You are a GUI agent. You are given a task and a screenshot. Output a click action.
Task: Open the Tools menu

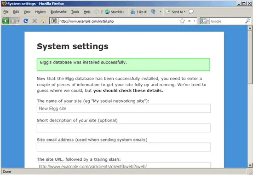(x=75, y=12)
